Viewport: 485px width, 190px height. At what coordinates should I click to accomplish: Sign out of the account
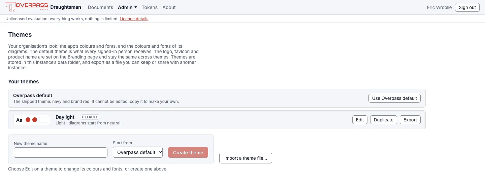click(467, 7)
